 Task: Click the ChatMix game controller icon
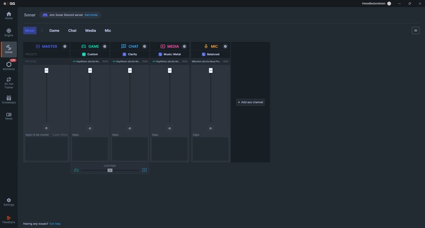(x=76, y=170)
